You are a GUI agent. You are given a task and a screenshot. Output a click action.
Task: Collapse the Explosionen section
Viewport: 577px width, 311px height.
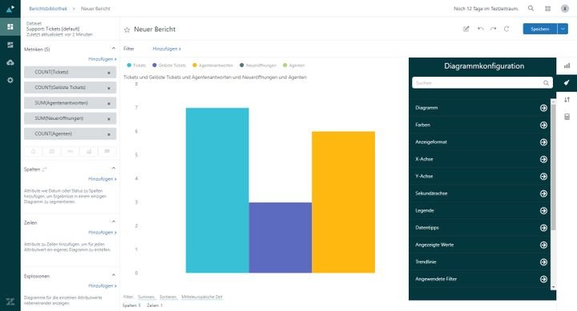click(113, 275)
